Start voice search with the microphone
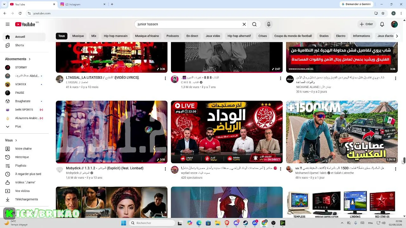Image resolution: width=406 pixels, height=228 pixels. point(269,24)
